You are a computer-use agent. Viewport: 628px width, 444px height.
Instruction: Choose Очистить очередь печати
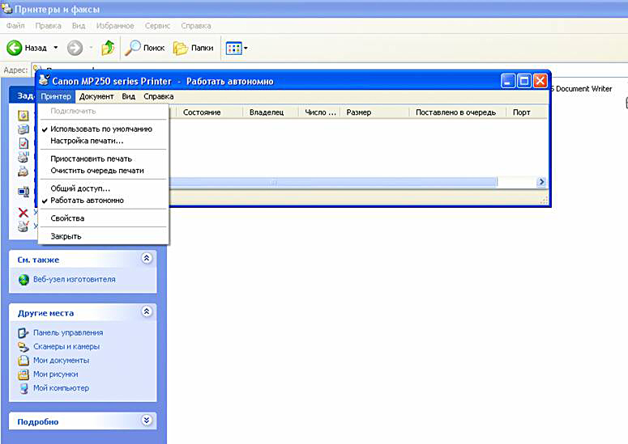pyautogui.click(x=96, y=171)
